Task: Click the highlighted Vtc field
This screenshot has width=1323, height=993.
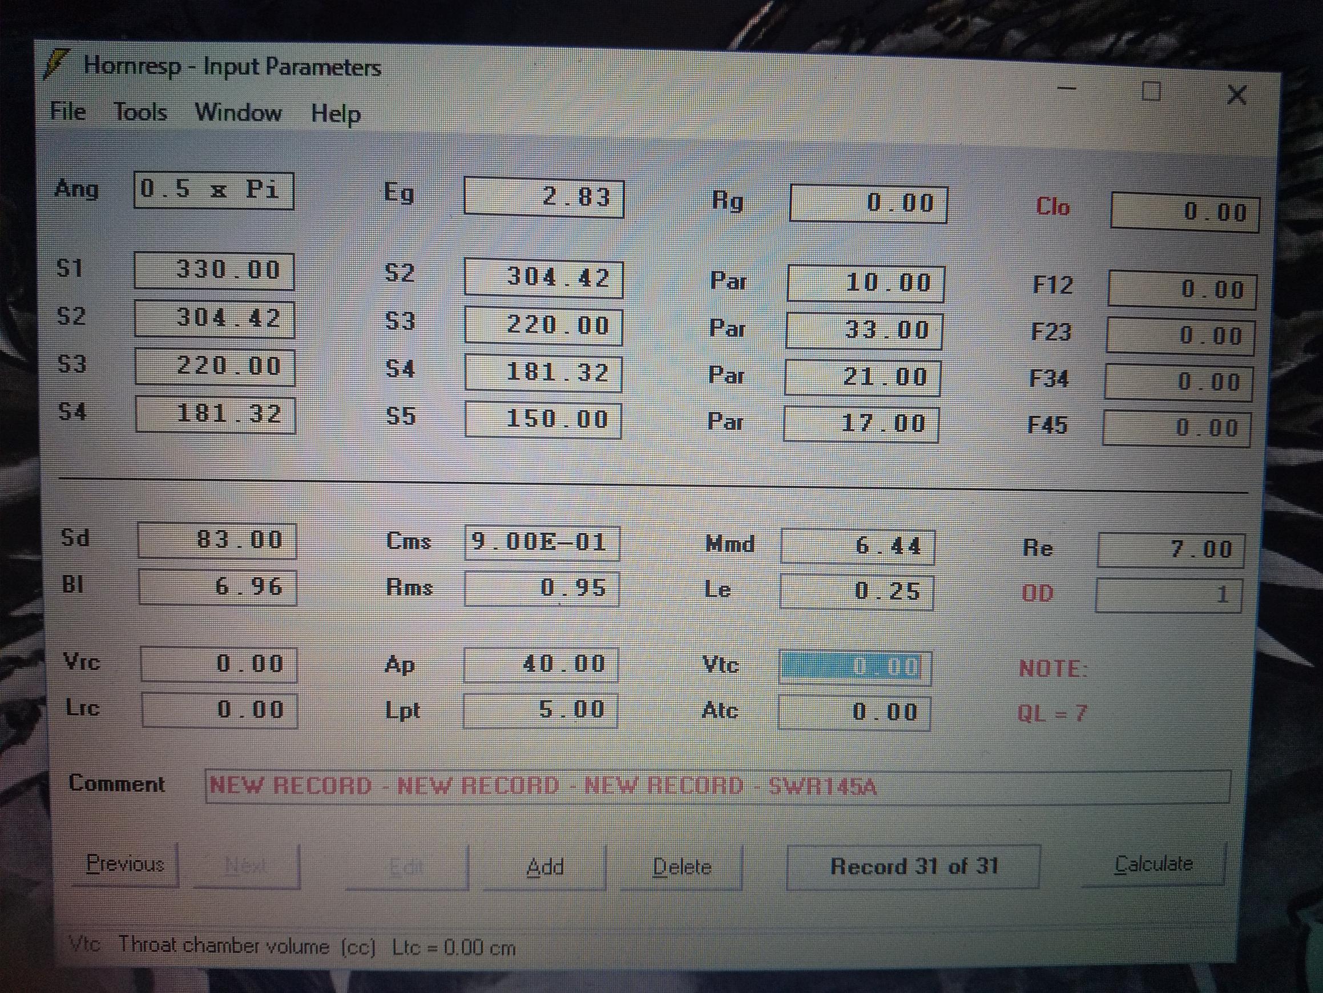Action: tap(854, 668)
